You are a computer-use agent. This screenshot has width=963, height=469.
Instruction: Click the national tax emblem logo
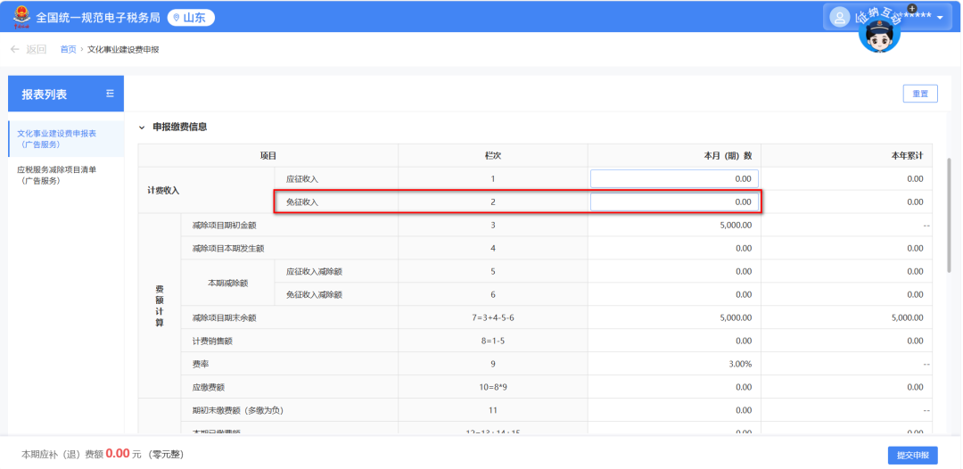(x=21, y=17)
